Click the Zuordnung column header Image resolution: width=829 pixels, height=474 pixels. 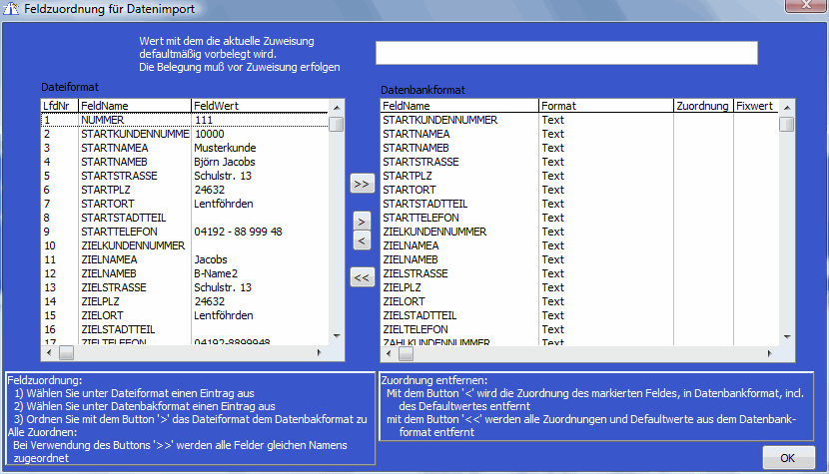702,105
